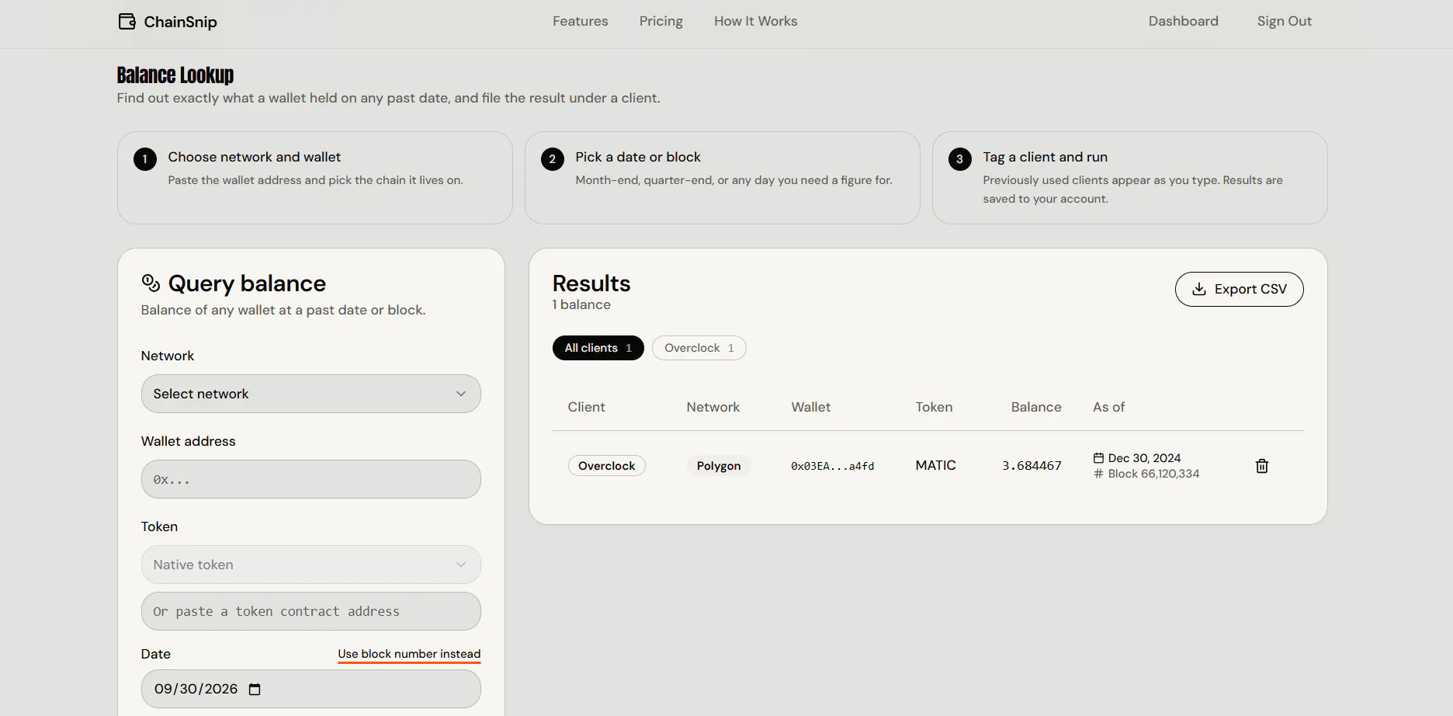Click the ChainSnip wallet logo icon
Image resolution: width=1453 pixels, height=716 pixels.
(127, 21)
